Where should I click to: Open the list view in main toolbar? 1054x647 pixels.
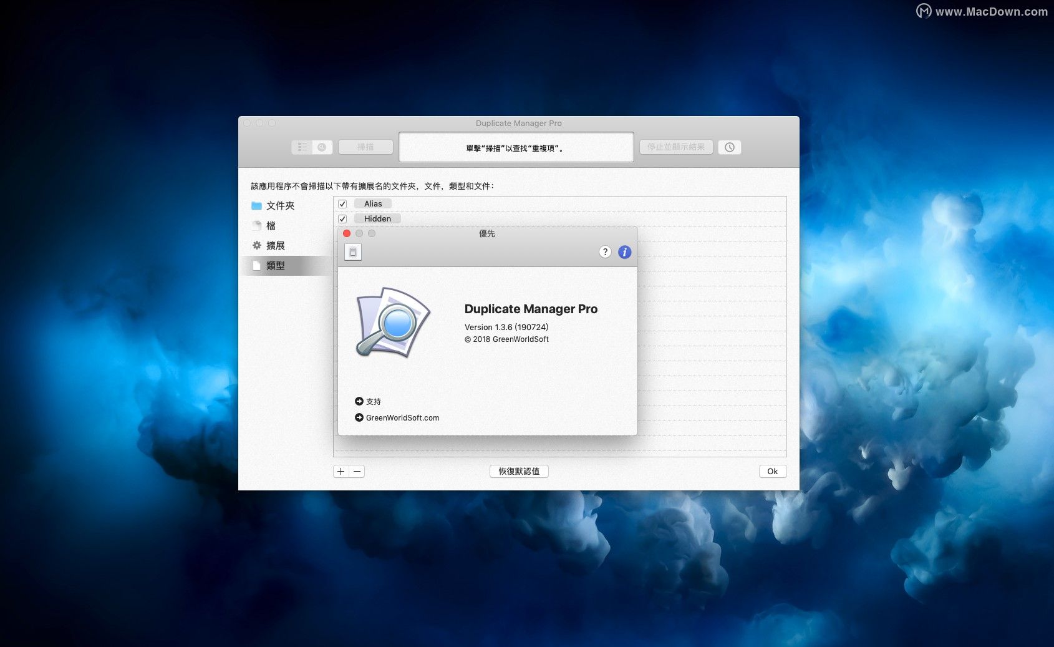(x=302, y=147)
